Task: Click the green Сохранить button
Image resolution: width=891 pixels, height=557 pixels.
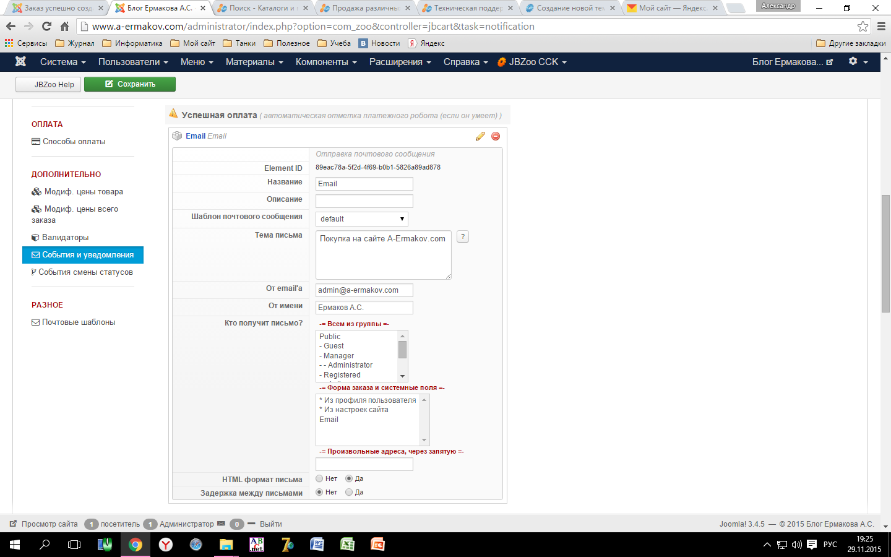Action: tap(130, 84)
